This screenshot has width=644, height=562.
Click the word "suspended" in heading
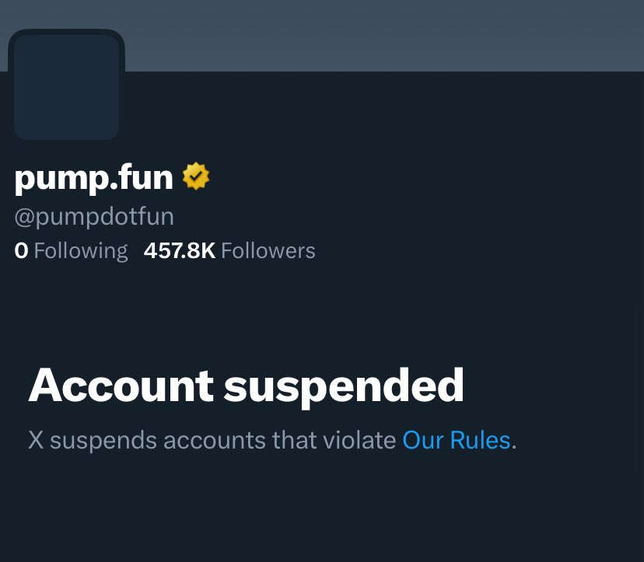tap(344, 385)
